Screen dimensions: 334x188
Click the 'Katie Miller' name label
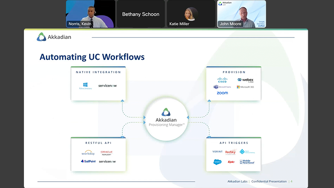(179, 24)
